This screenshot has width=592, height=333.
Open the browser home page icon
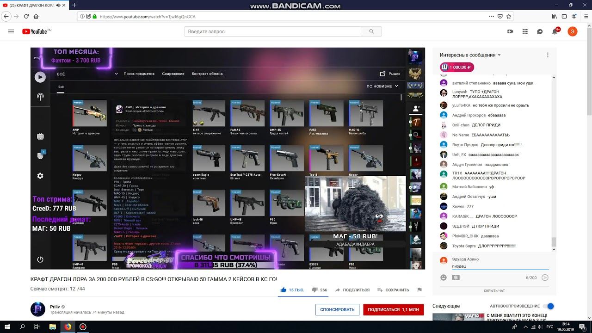[x=37, y=16]
